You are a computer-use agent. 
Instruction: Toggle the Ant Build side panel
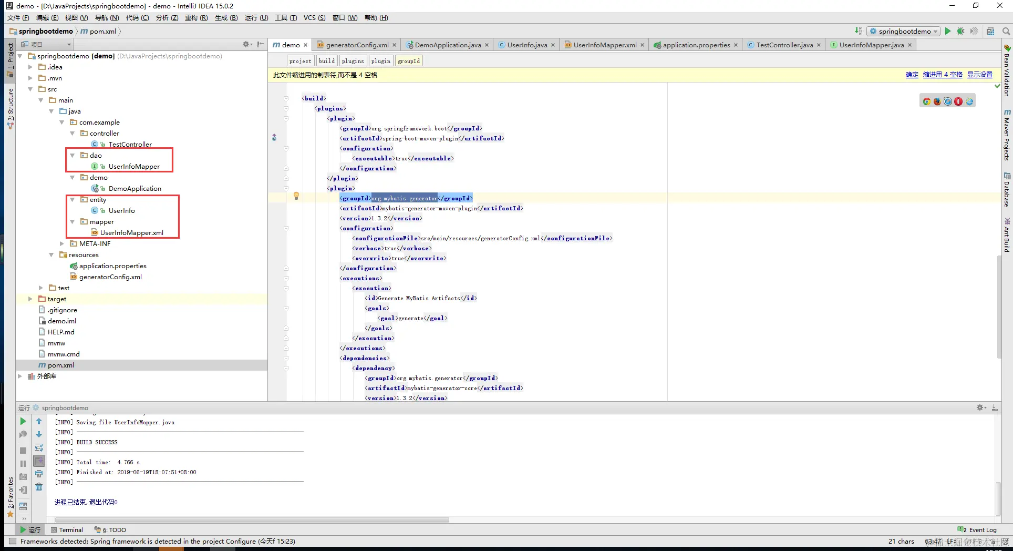(1007, 234)
